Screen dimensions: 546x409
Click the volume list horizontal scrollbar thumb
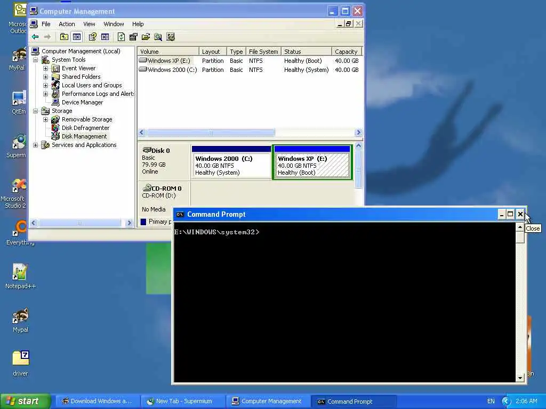(x=211, y=133)
